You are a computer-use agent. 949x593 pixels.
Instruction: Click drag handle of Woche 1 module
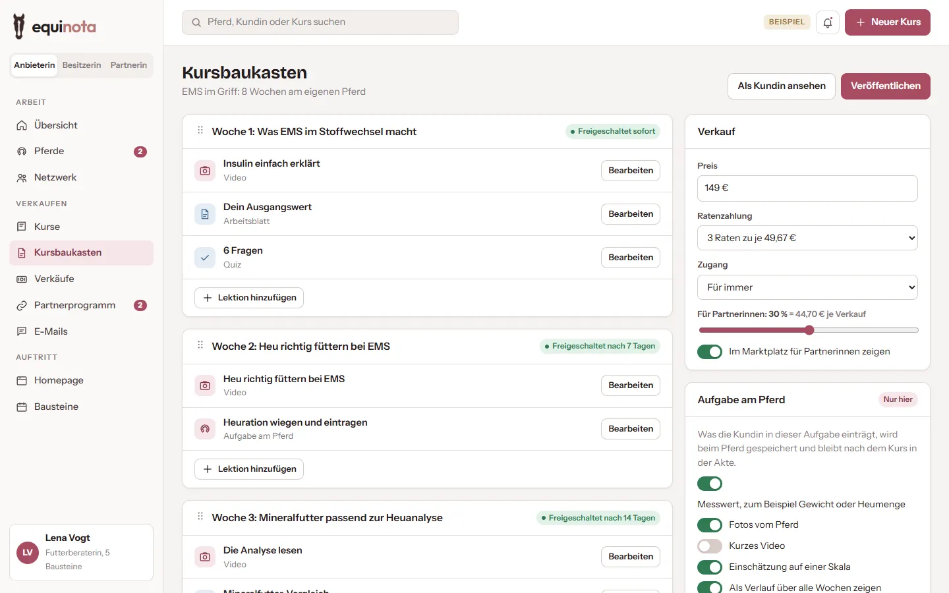point(200,130)
